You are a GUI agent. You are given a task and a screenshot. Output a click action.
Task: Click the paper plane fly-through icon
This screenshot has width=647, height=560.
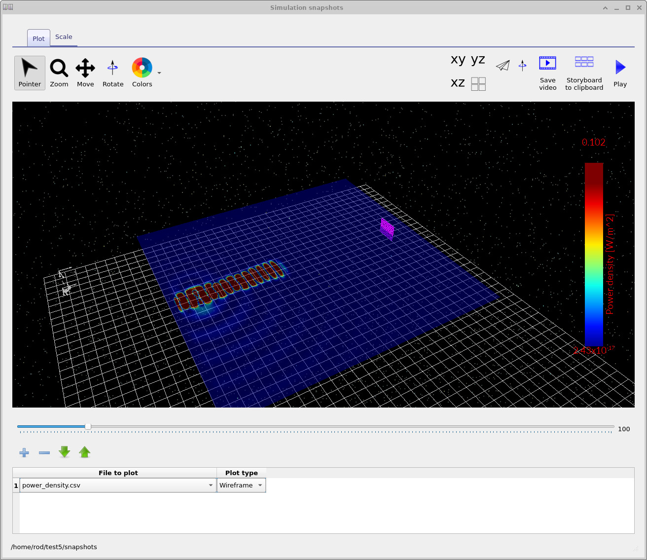click(x=503, y=65)
